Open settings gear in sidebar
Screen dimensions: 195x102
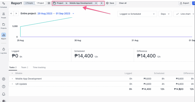click(x=3, y=79)
